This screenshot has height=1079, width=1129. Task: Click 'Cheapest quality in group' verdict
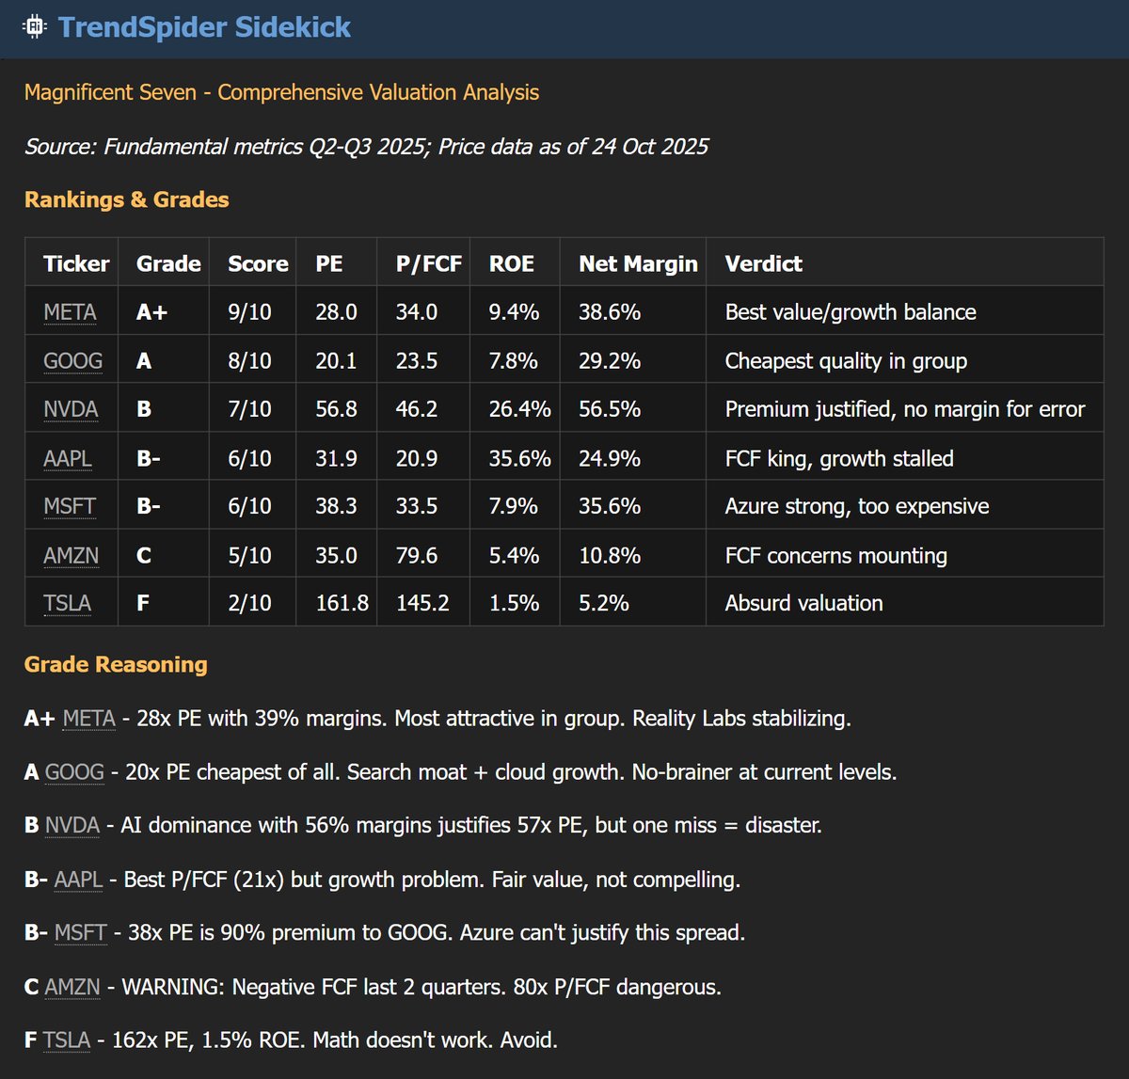[x=846, y=361]
